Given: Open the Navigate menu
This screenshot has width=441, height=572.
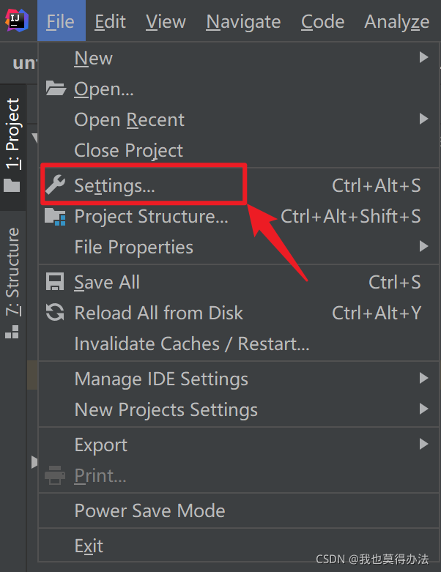Looking at the screenshot, I should tap(243, 21).
